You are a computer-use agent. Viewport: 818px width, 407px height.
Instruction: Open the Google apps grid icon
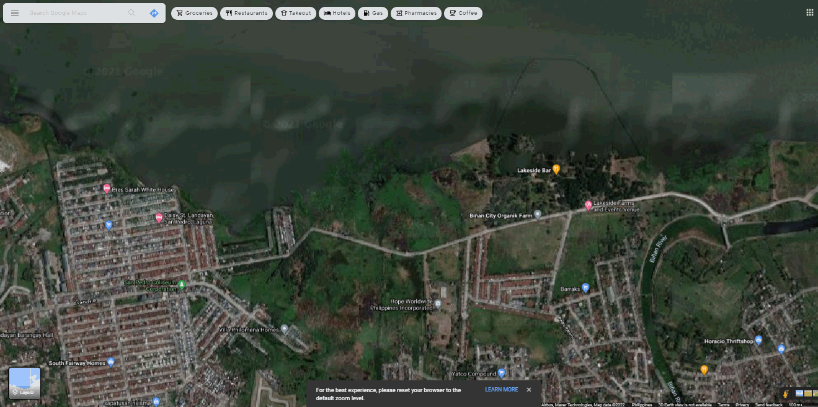coord(809,12)
